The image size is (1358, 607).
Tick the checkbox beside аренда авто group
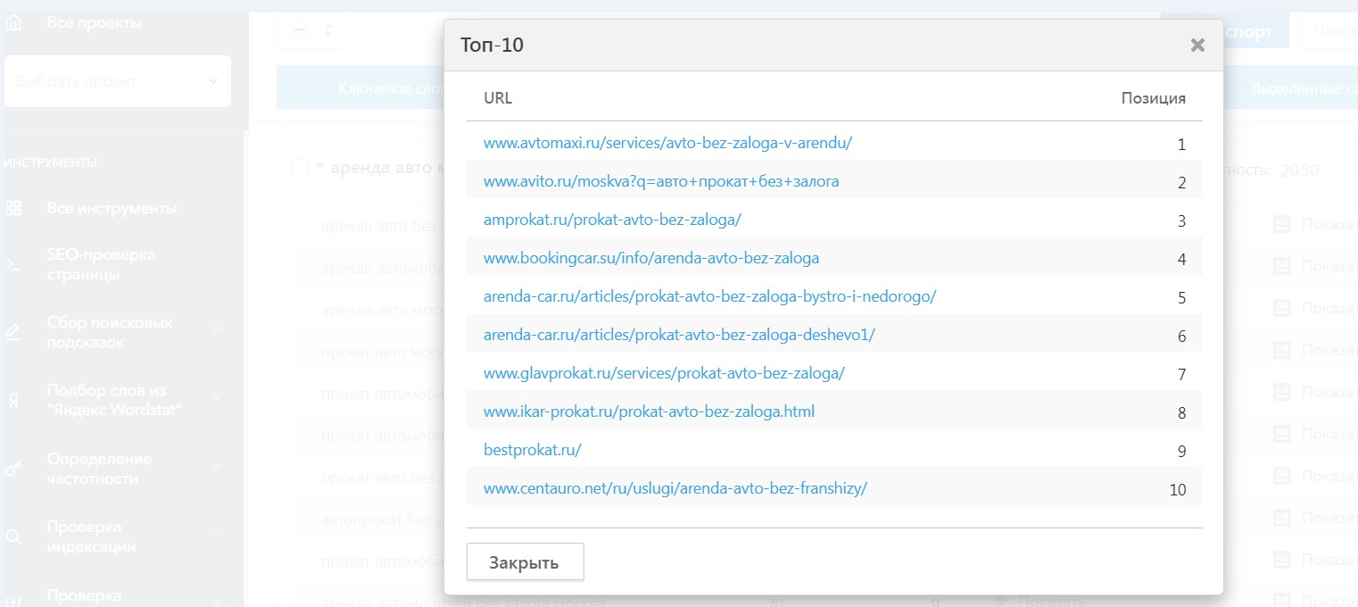pos(300,168)
